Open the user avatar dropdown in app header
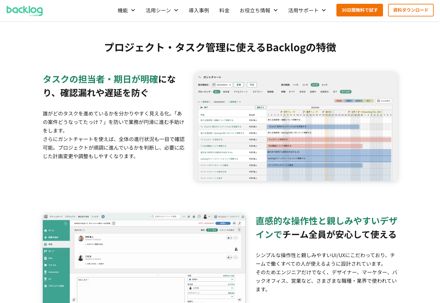The image size is (440, 303). coord(206,217)
